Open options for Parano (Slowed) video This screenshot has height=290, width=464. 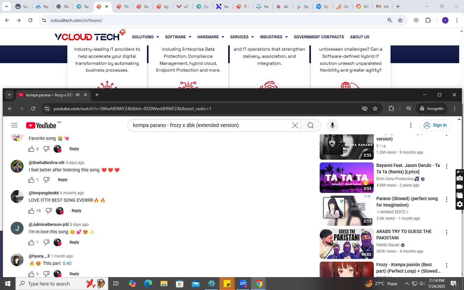tap(447, 200)
